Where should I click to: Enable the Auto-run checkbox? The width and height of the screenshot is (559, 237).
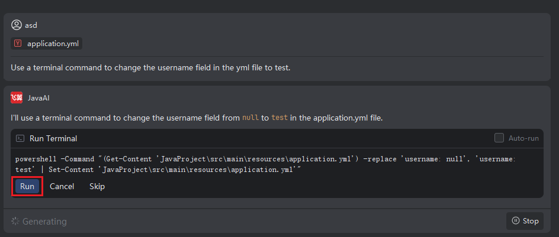(499, 138)
